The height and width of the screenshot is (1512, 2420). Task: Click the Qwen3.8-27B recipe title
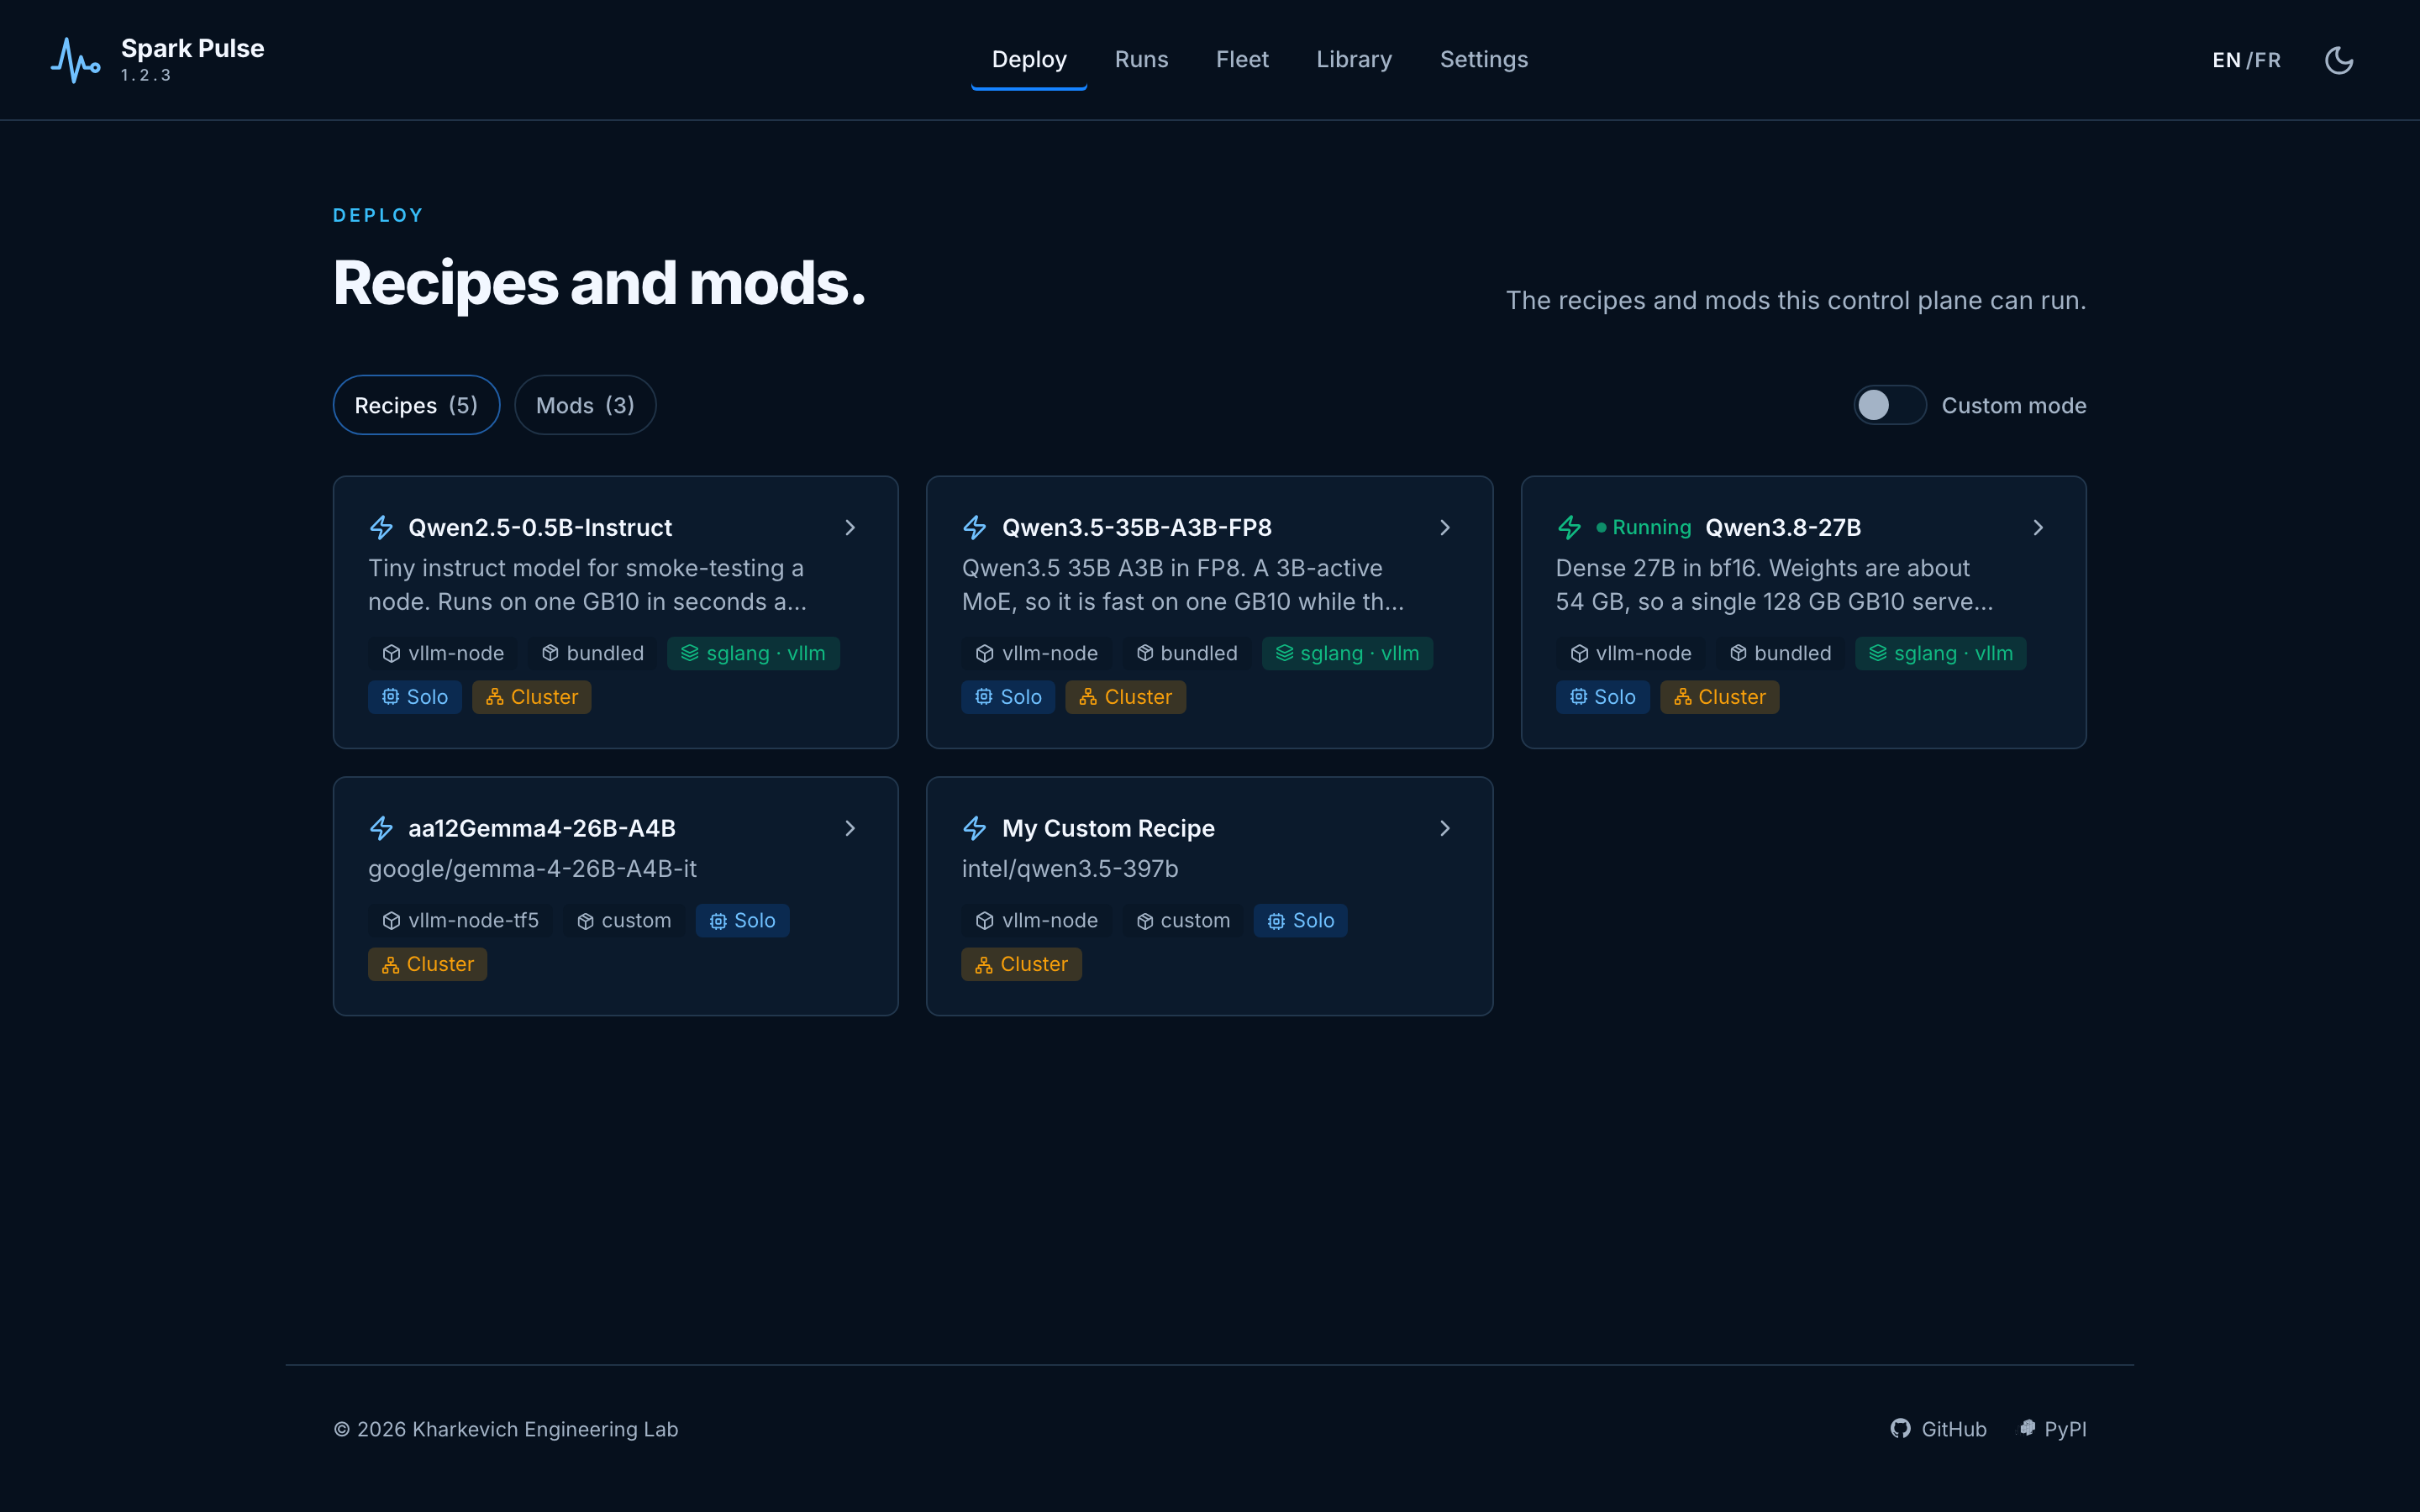point(1783,527)
